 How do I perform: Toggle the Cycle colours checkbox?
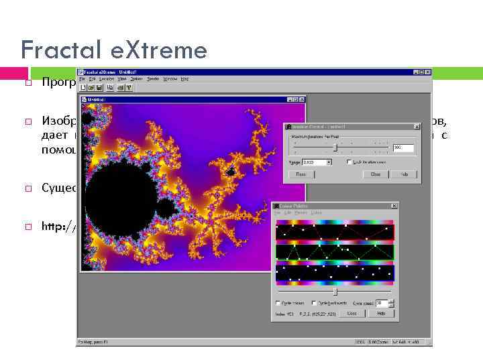click(278, 303)
